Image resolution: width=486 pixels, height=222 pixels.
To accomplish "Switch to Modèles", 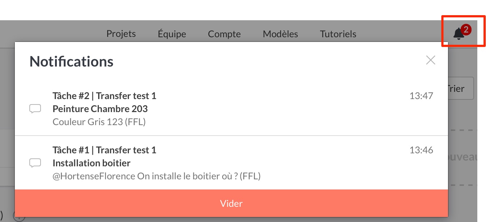I will (x=280, y=34).
